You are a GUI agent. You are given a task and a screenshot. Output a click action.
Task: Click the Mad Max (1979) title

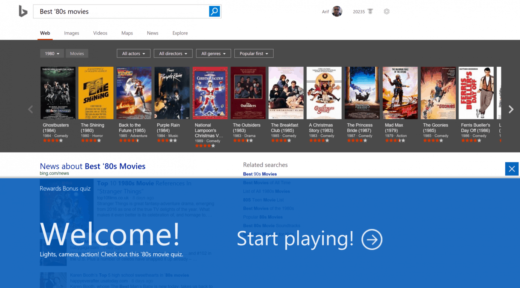(x=394, y=128)
